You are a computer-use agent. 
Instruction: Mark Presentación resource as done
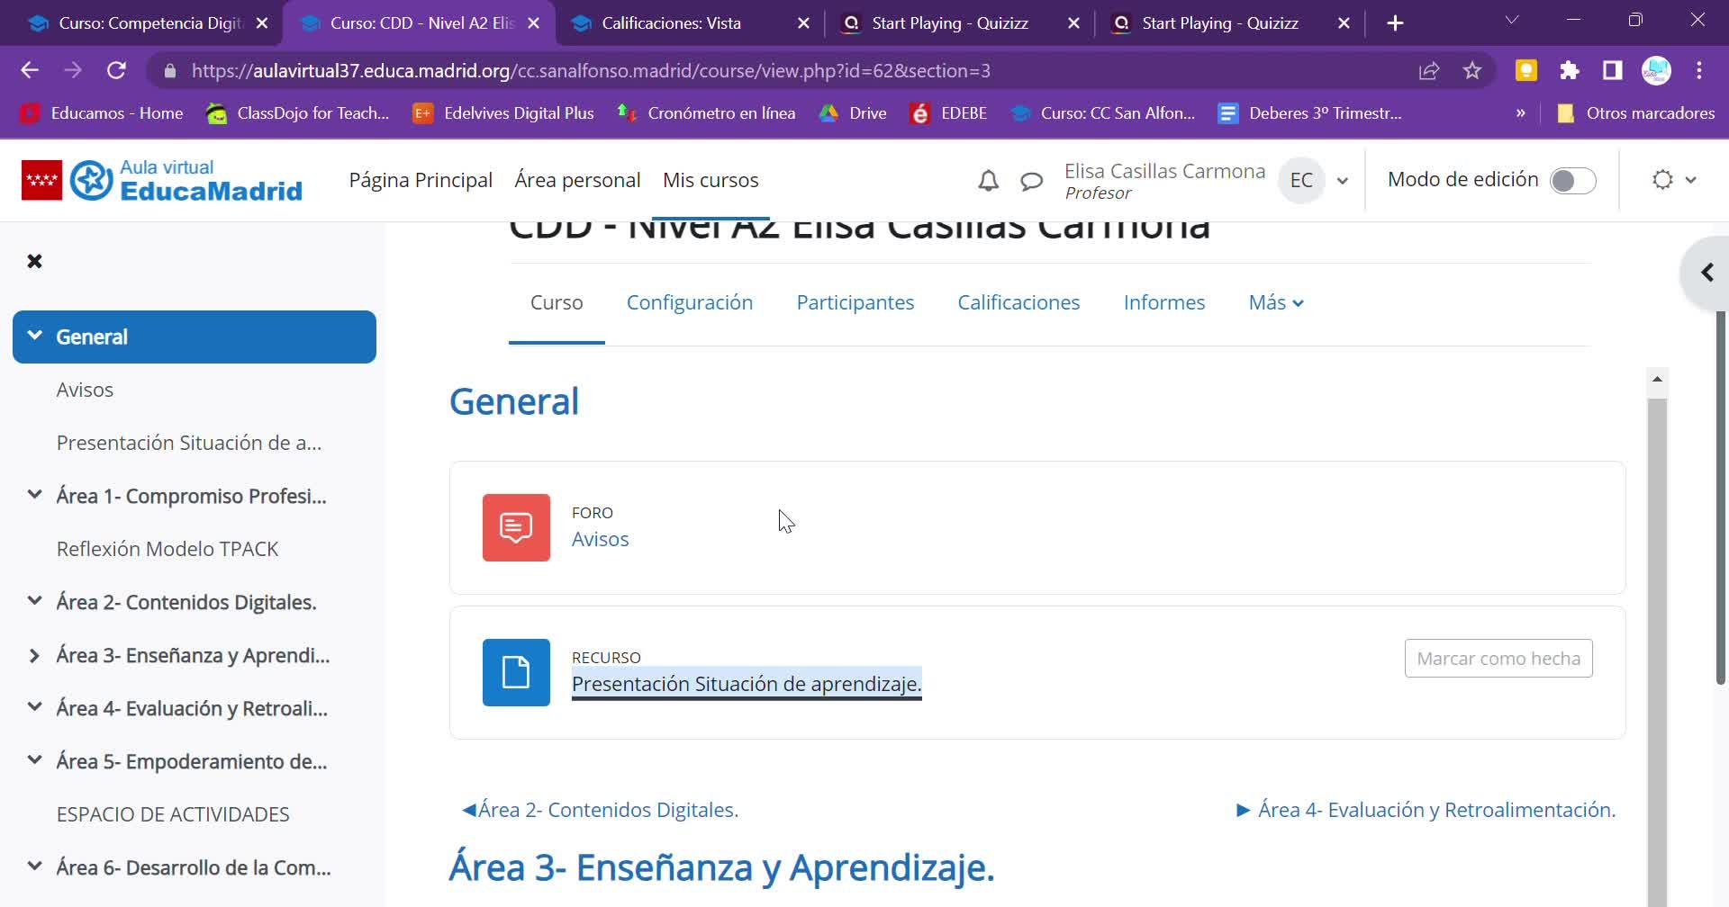click(1498, 659)
